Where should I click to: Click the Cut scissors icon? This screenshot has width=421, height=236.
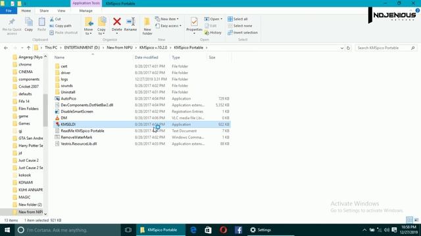(x=51, y=19)
